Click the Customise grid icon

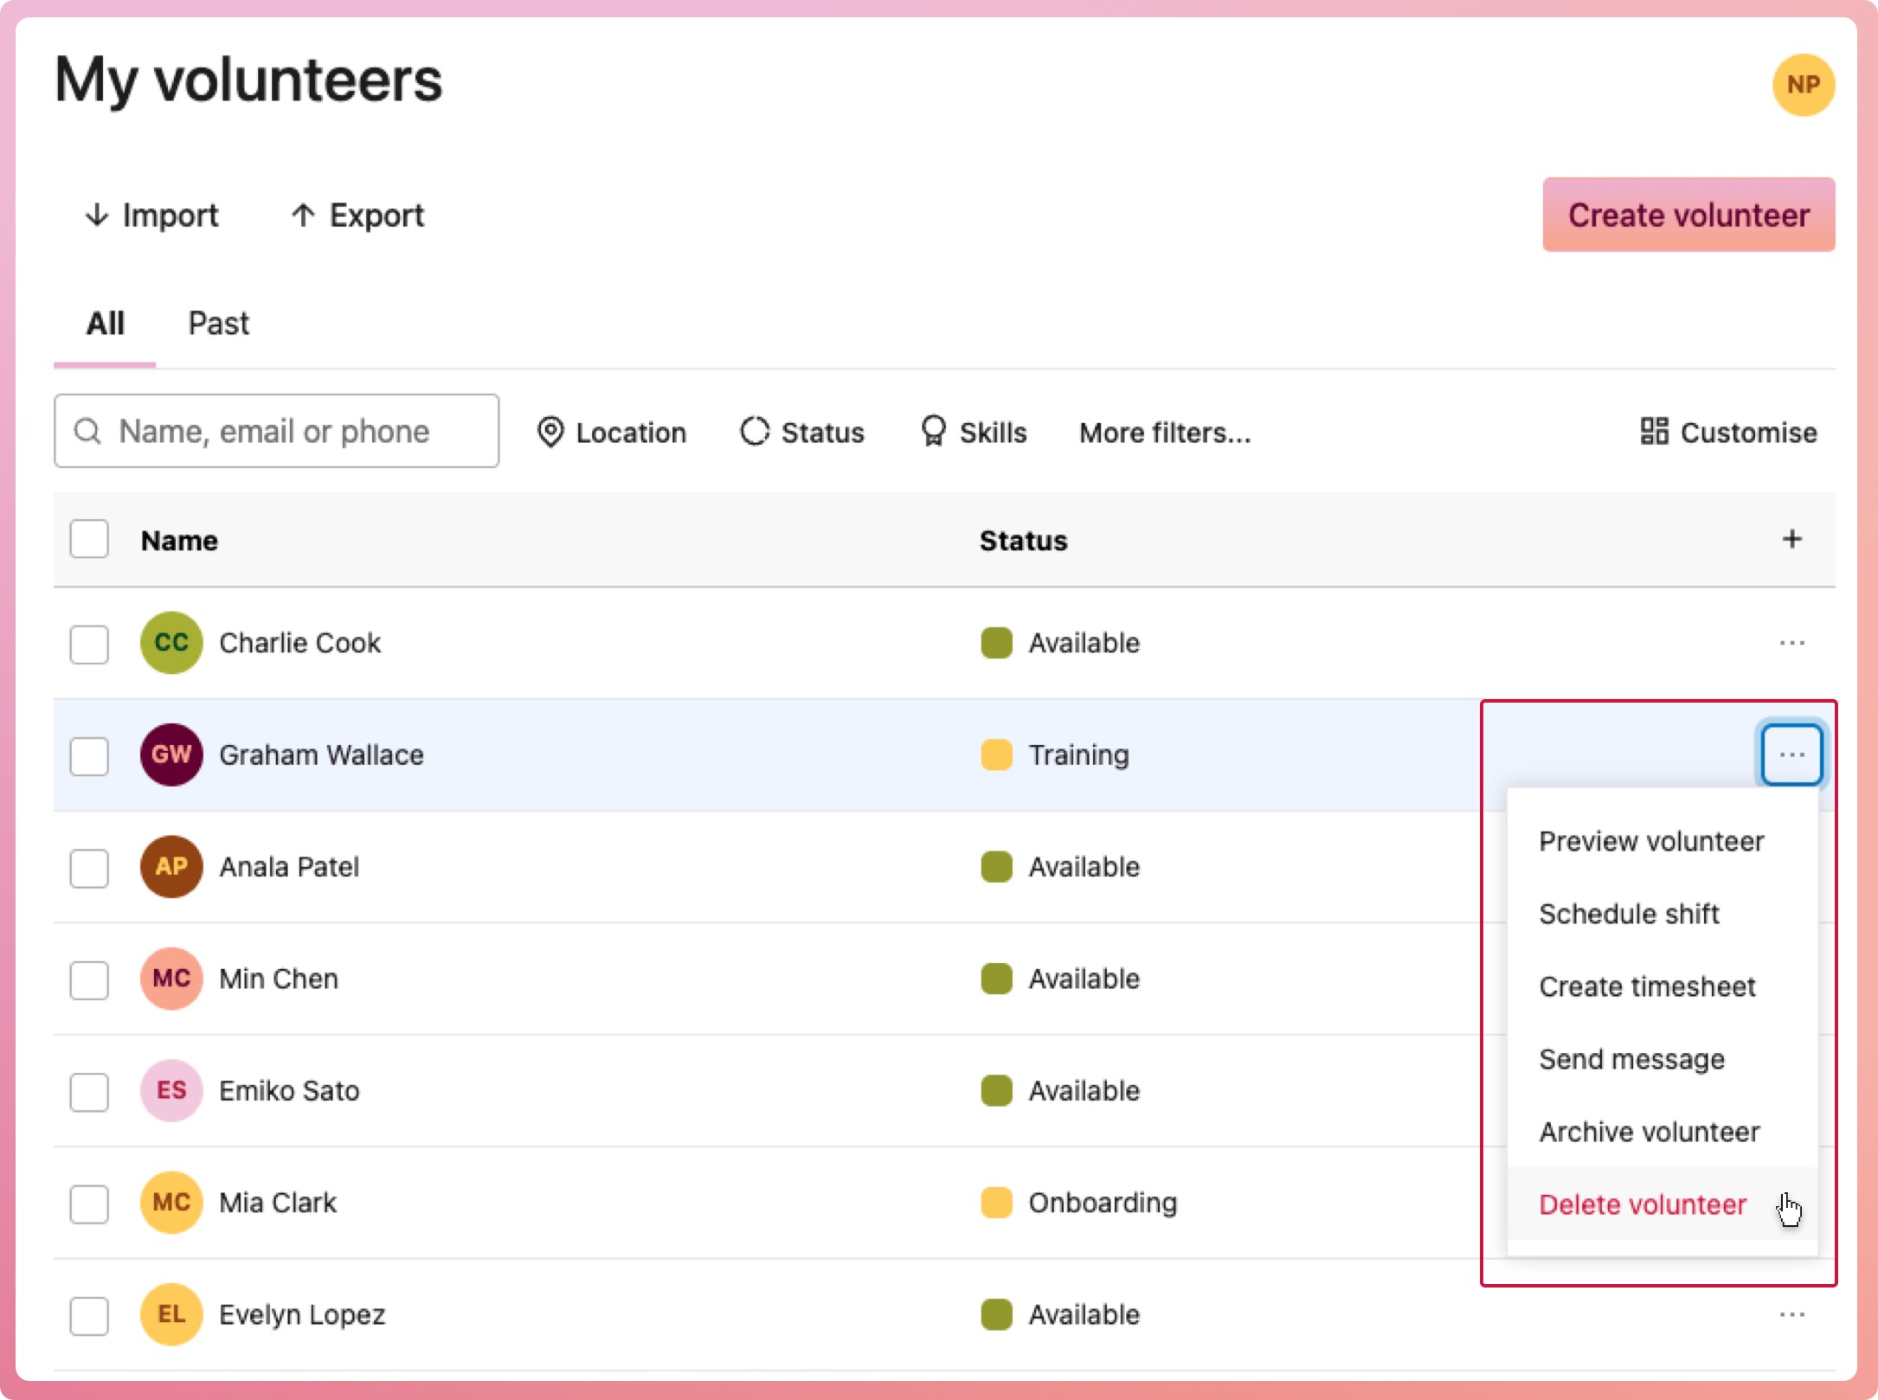[x=1654, y=431]
